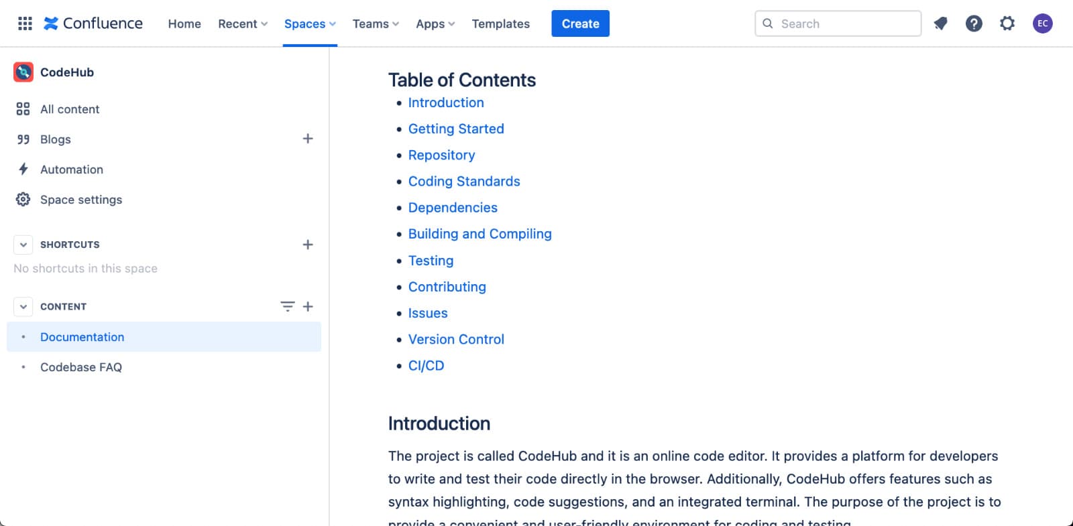The width and height of the screenshot is (1073, 526).
Task: Open the help question mark icon
Action: pos(974,23)
